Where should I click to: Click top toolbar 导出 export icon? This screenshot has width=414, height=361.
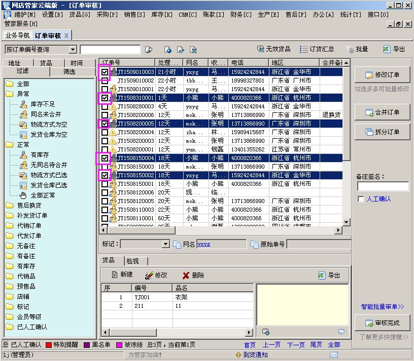coord(394,49)
